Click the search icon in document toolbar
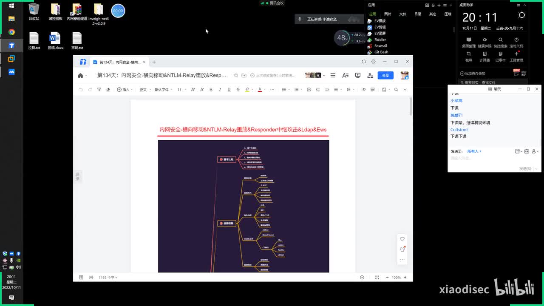The image size is (544, 306). (x=396, y=90)
